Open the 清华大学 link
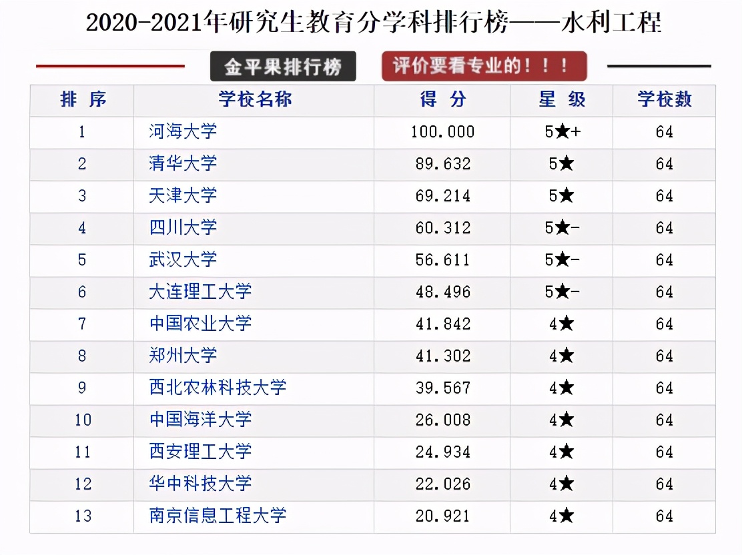Viewport: 742px width, 555px height. pos(181,164)
